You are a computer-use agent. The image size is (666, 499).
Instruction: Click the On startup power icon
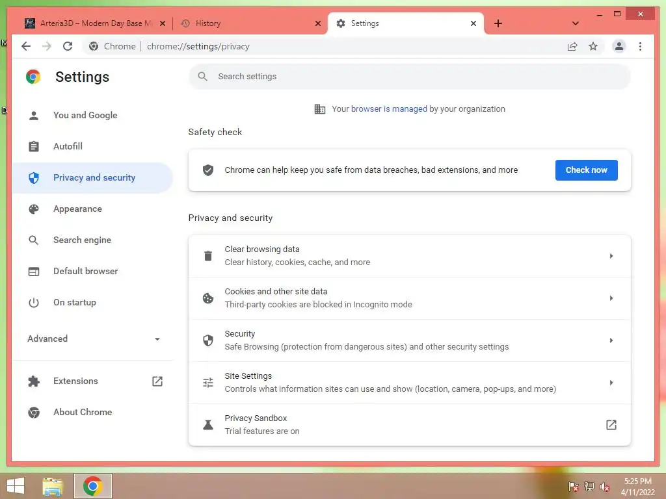(x=34, y=303)
